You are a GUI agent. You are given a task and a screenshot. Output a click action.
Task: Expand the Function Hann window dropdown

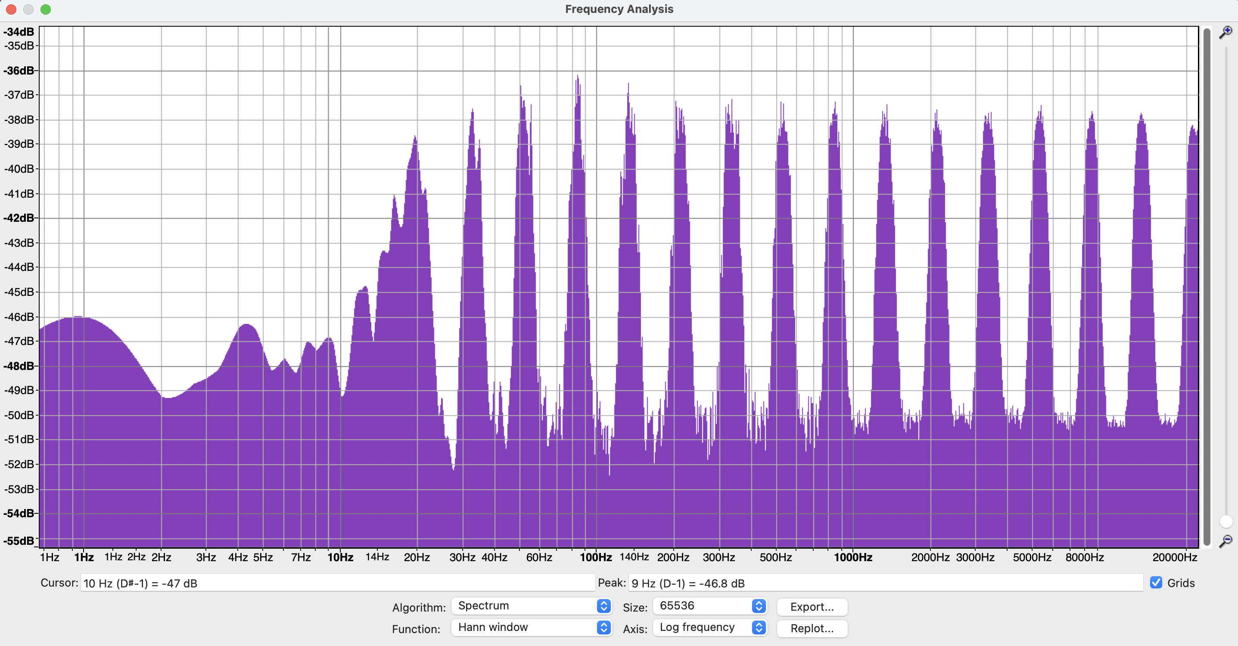tap(531, 627)
